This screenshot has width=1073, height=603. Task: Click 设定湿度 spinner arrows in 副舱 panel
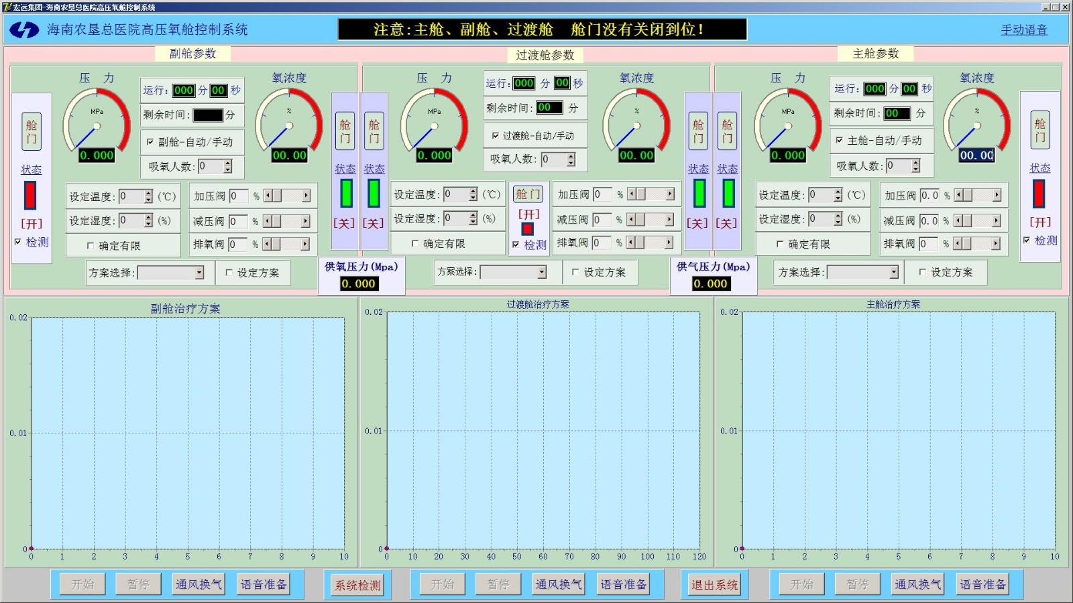tap(148, 220)
